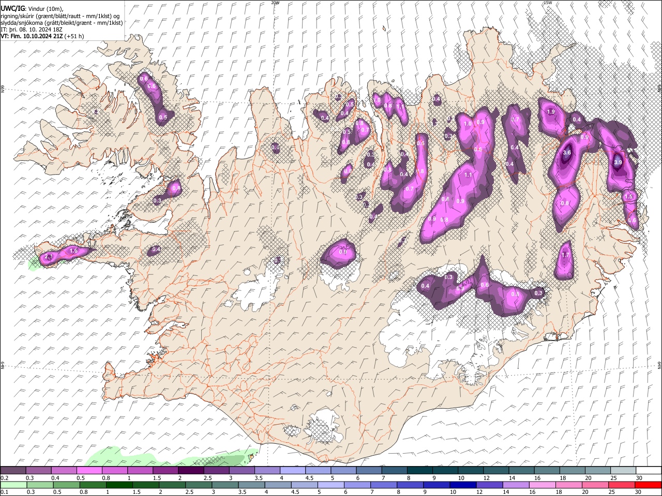Select the upper legend swatch between 0.3 and 0.4

(38, 471)
